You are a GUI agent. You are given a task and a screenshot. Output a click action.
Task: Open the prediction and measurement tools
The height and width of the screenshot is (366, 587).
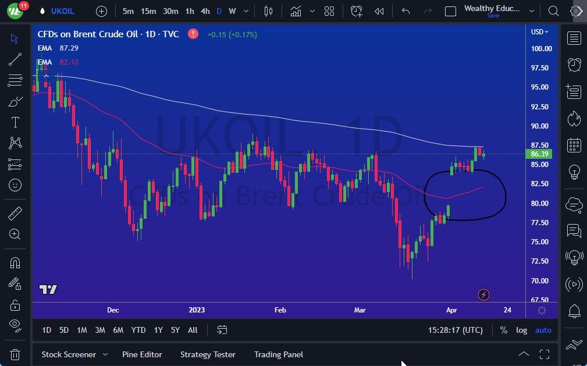click(15, 164)
